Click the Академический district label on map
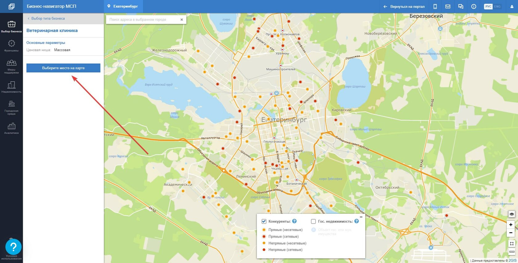Image resolution: width=518 pixels, height=263 pixels. tap(178, 185)
